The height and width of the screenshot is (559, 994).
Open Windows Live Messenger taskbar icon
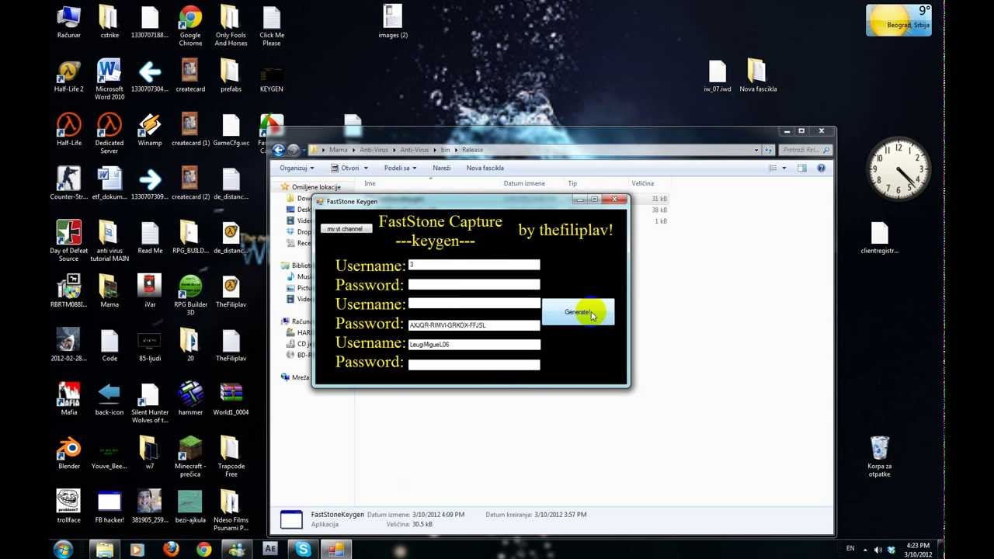tap(237, 550)
